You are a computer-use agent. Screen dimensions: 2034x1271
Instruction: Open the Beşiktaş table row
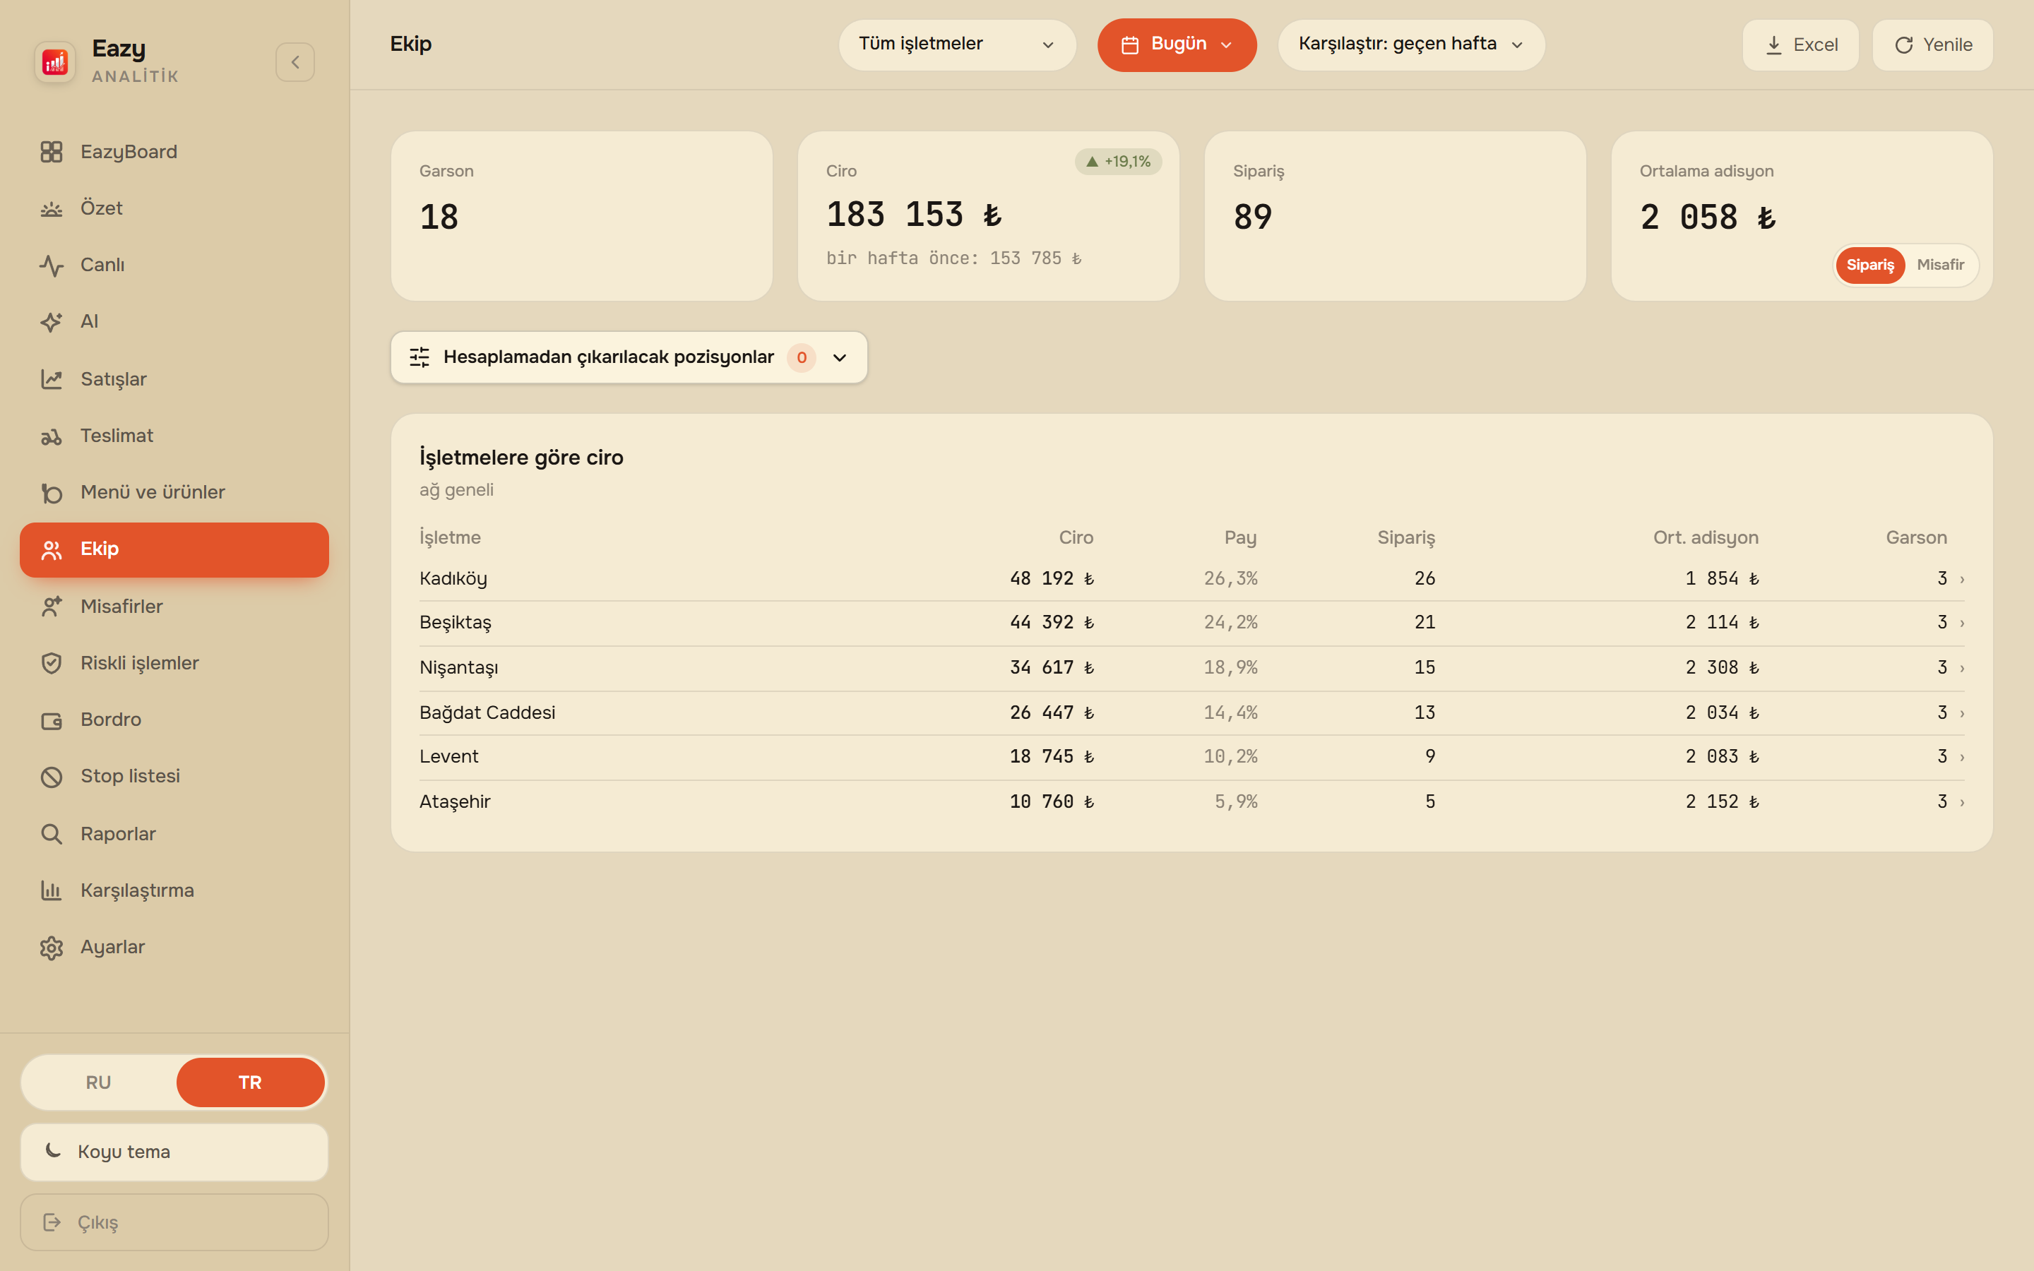(1192, 623)
